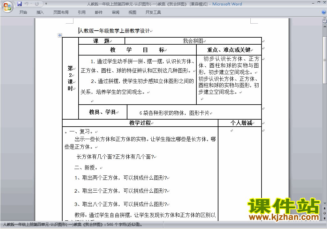Click the split bar above the ruler toggle
The width and height of the screenshot is (327, 229).
[325, 18]
